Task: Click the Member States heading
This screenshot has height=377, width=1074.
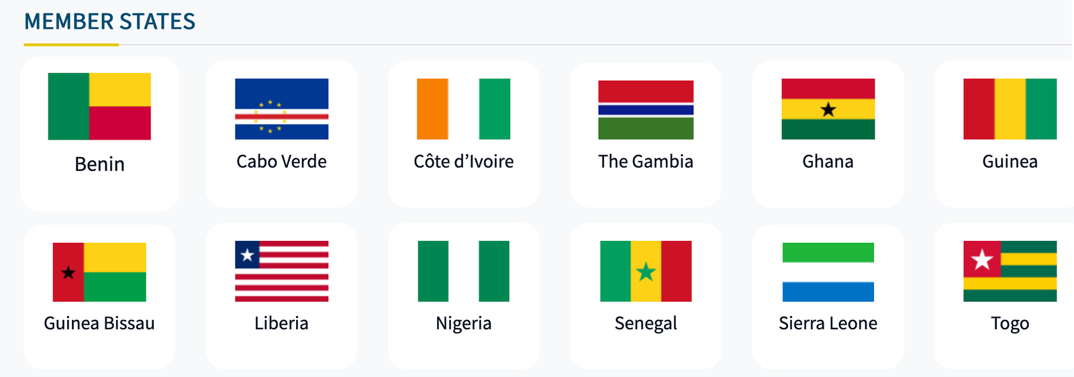Action: click(x=109, y=21)
